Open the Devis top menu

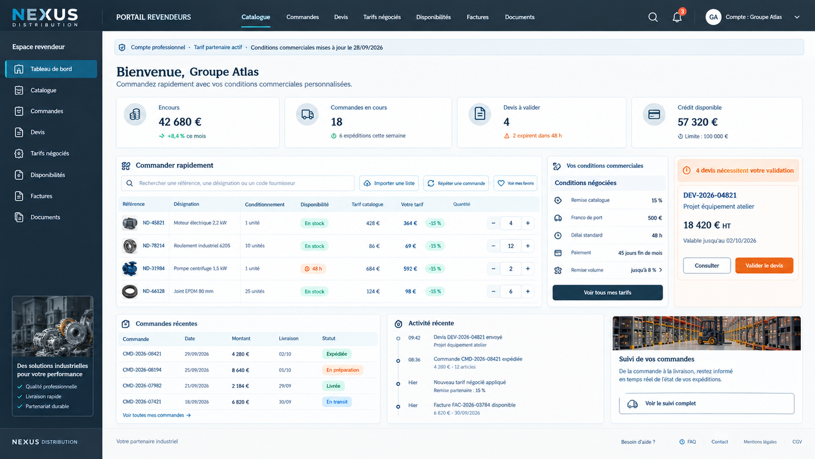pyautogui.click(x=341, y=17)
